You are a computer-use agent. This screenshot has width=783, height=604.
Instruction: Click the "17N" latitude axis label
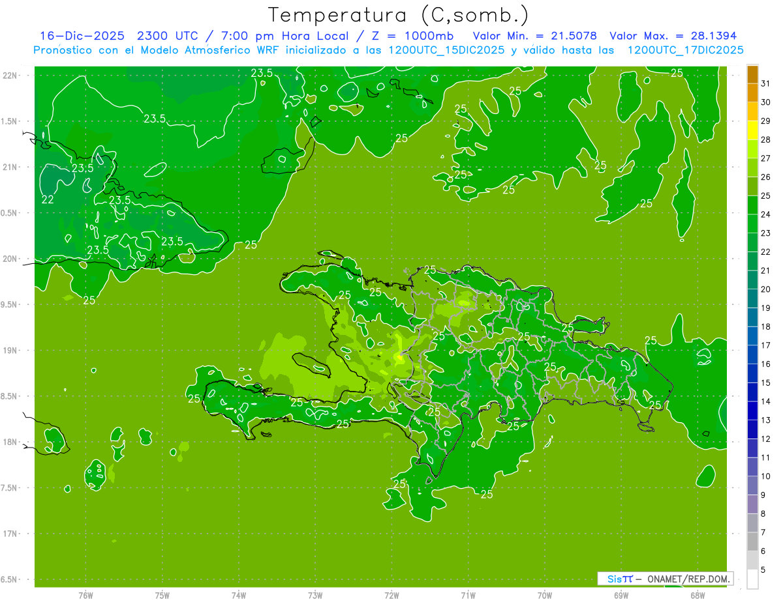11,534
